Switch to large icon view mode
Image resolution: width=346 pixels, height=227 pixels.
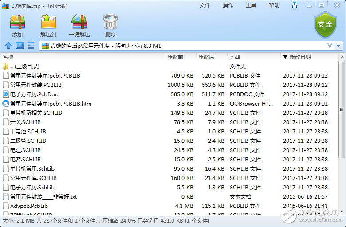(x=20, y=46)
